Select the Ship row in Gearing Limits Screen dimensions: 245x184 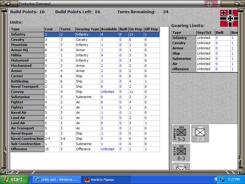coord(204,53)
